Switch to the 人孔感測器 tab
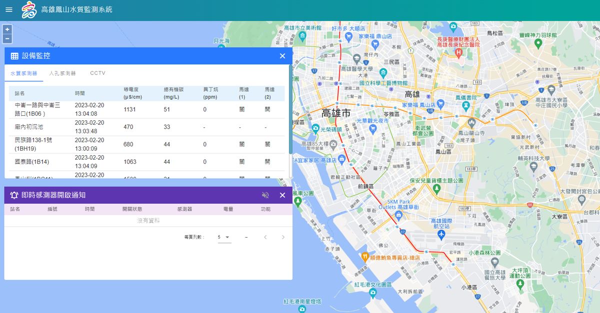 [x=62, y=73]
